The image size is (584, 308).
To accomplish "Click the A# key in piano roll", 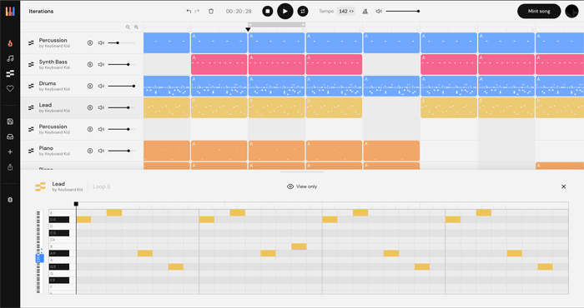I will pos(59,253).
